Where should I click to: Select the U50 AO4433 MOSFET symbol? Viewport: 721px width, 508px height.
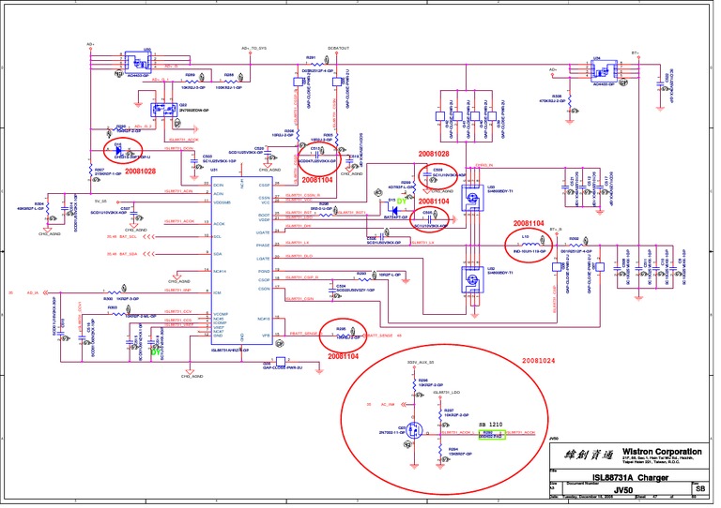point(138,61)
